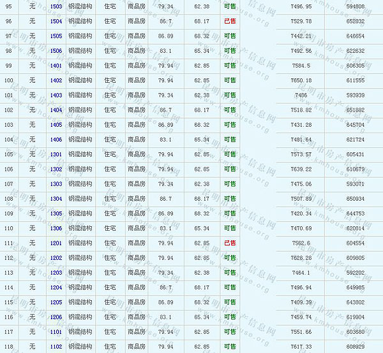
Task: Open room 1504 link
Action: (56, 21)
